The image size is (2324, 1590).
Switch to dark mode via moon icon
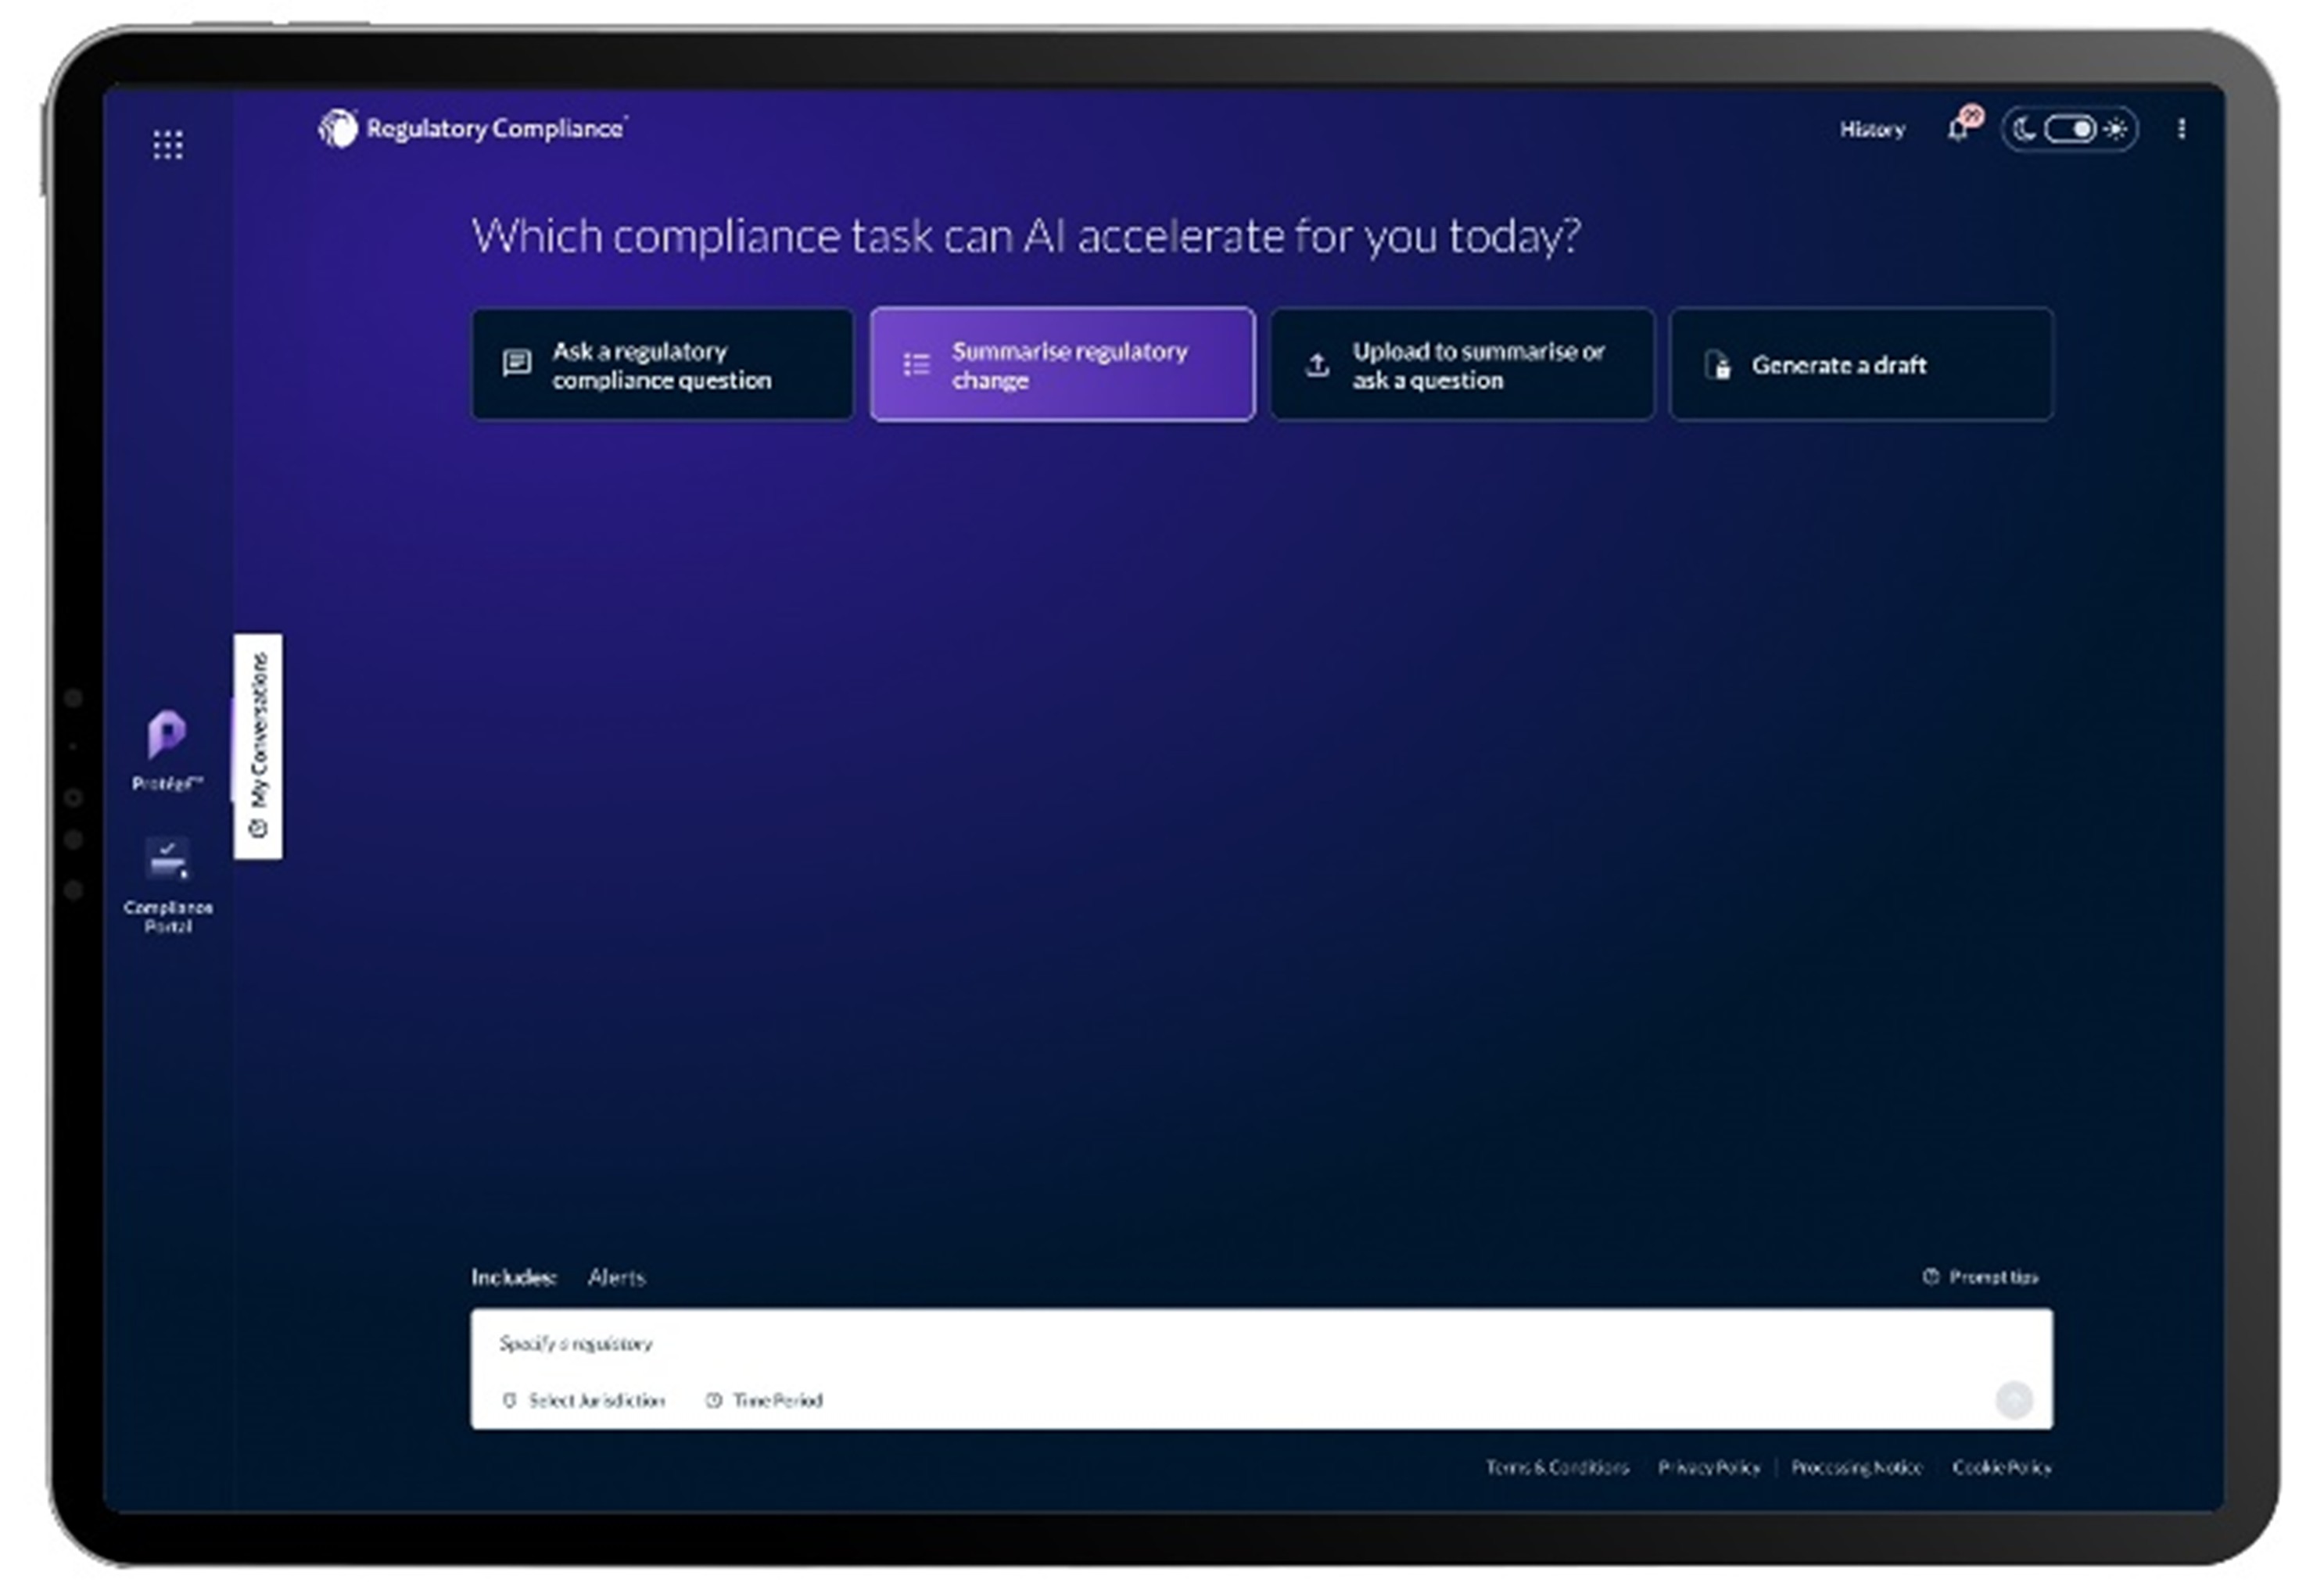(2023, 130)
